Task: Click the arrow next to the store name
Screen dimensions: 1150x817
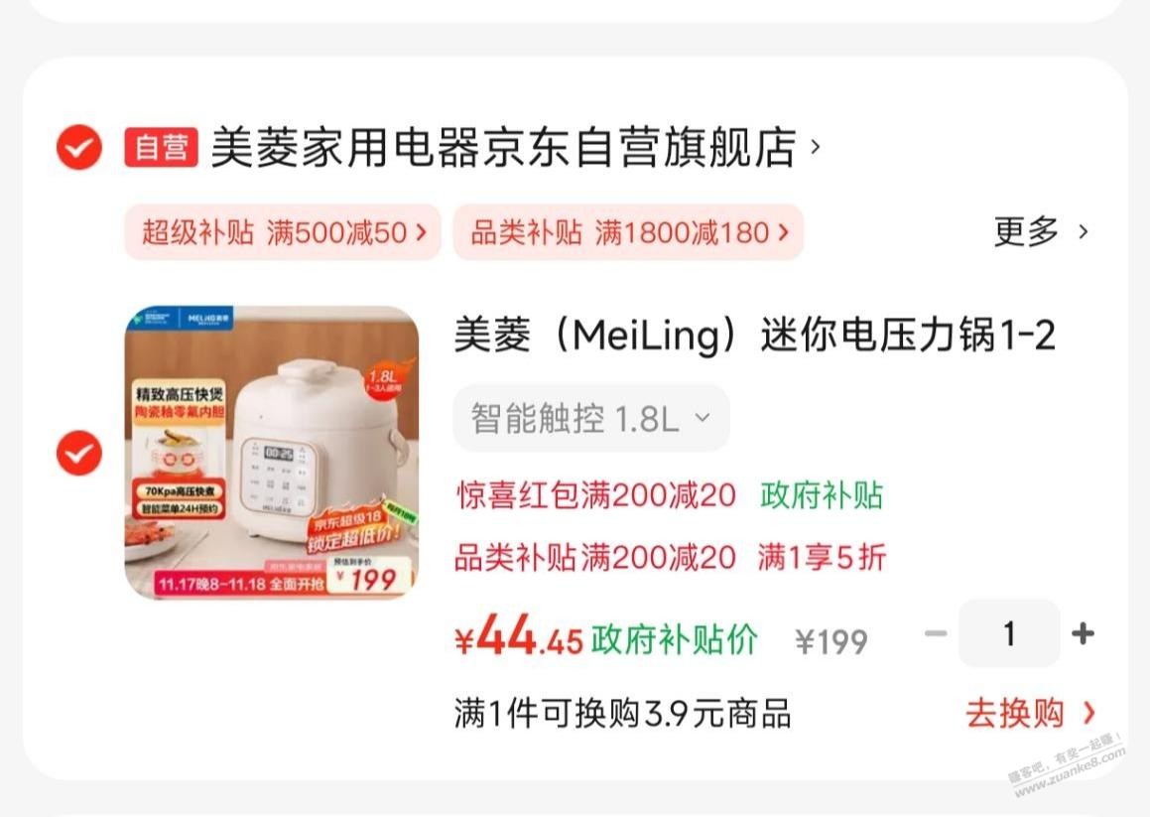Action: coord(816,147)
